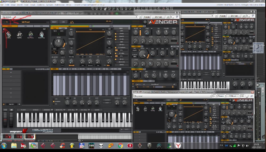Open File Explorer folder from the taskbar
The image size is (266, 152).
click(14, 146)
